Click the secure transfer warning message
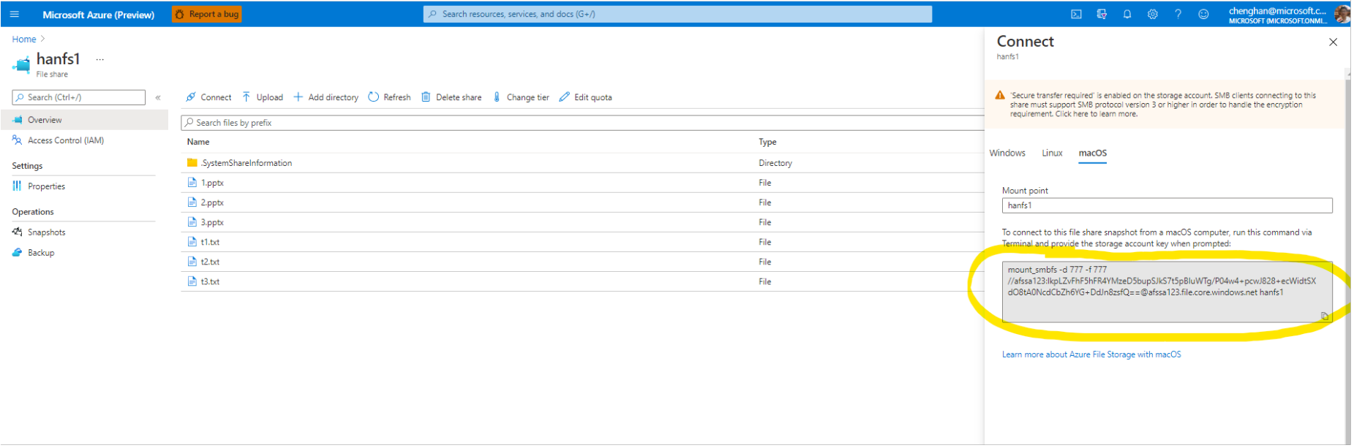This screenshot has width=1354, height=448. pos(1163,105)
